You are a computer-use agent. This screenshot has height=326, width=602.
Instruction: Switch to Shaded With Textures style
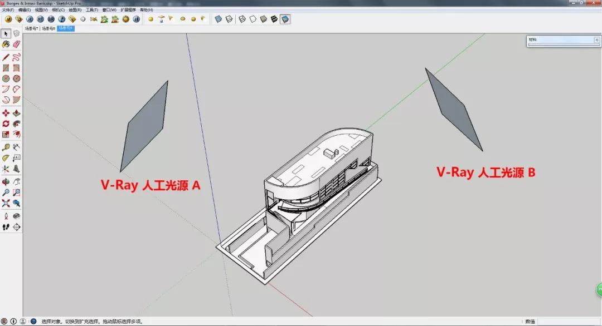[x=274, y=19]
